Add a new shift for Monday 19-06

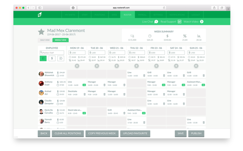[x=77, y=66]
